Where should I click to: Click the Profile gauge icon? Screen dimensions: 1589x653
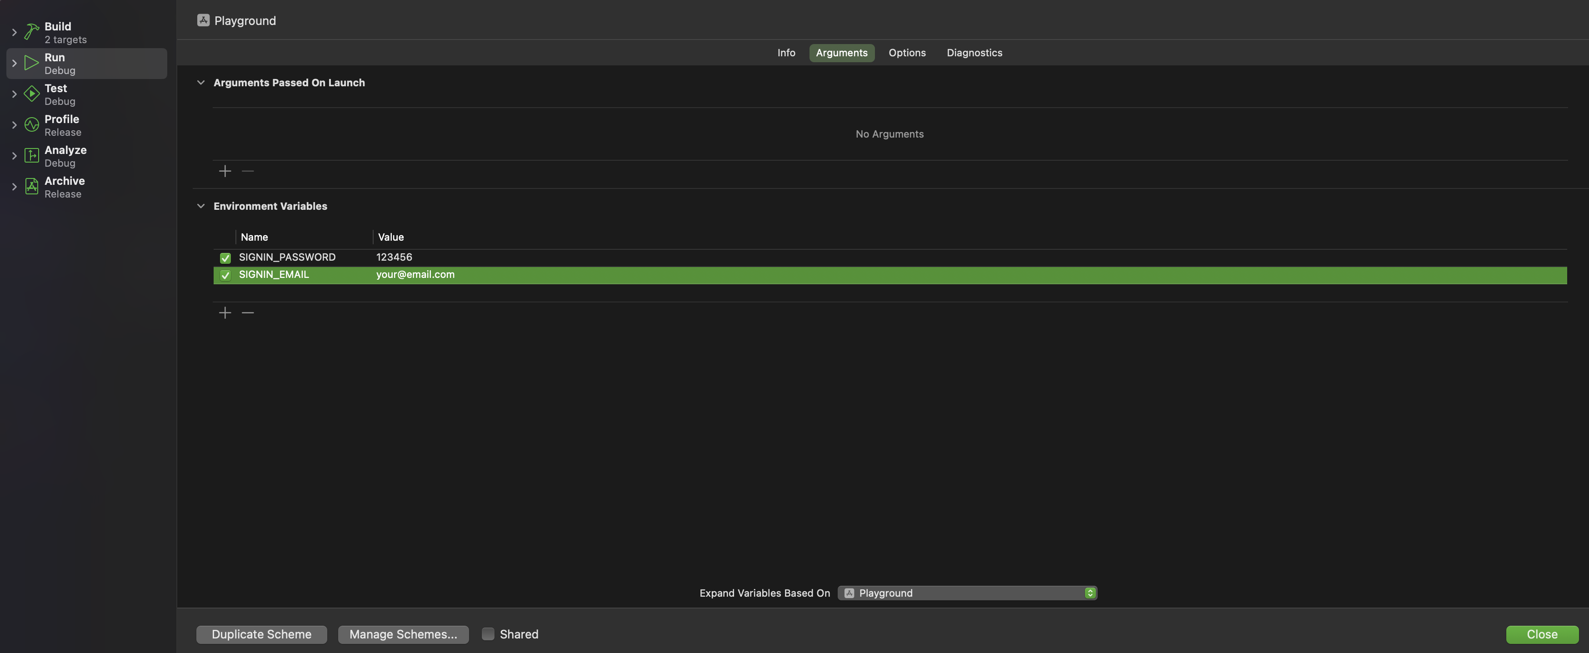coord(31,124)
